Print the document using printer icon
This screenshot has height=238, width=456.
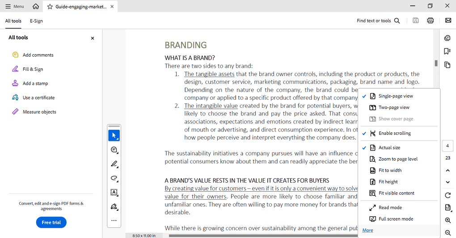tap(431, 21)
